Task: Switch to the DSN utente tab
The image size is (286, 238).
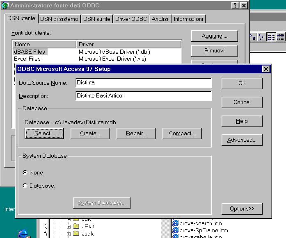Action: click(21, 18)
